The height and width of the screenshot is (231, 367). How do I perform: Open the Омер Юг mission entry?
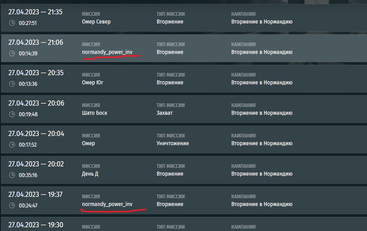(x=92, y=83)
